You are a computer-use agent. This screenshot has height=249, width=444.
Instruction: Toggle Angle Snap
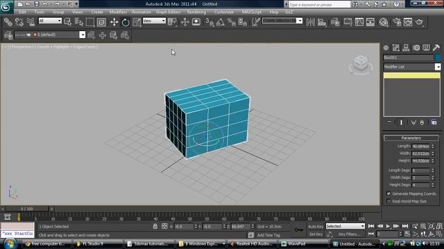221,22
